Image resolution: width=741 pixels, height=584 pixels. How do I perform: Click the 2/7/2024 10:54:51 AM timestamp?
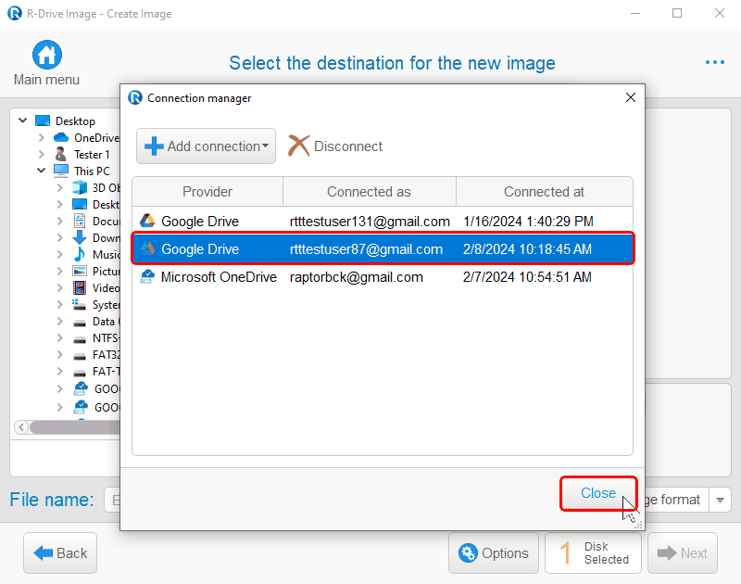tap(527, 276)
